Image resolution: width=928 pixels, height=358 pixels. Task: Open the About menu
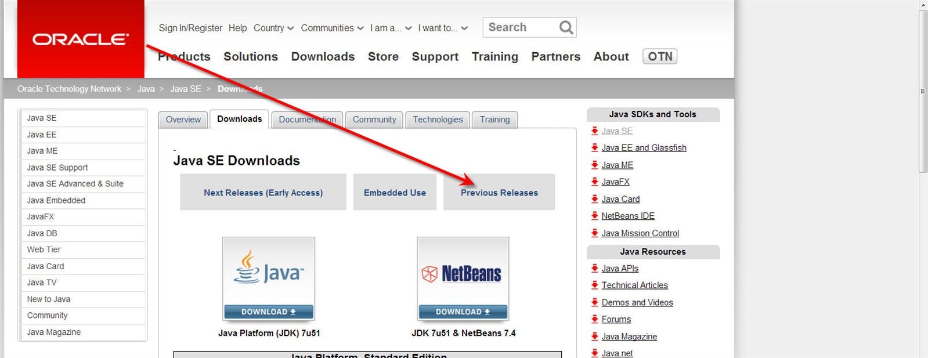(x=611, y=56)
